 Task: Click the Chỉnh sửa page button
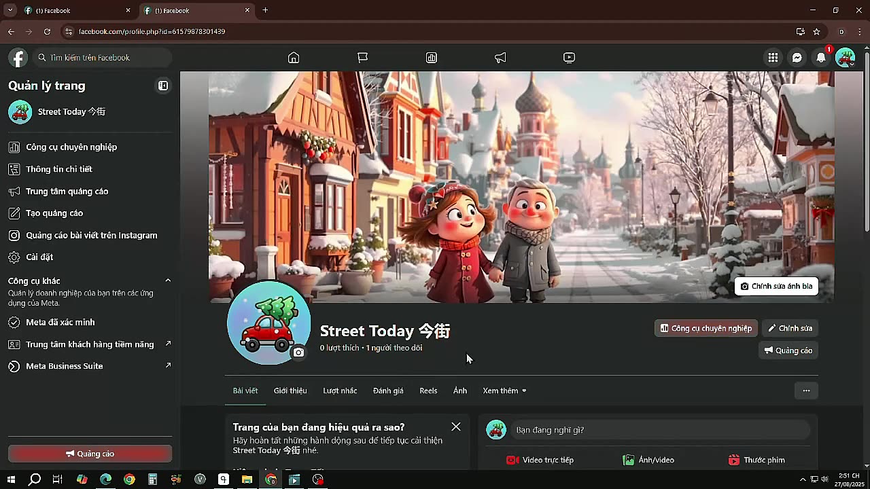click(x=790, y=328)
